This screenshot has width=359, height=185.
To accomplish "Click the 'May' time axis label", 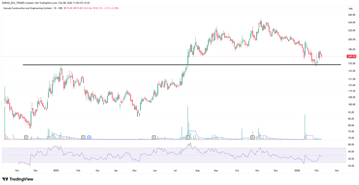I will coord(134,170).
